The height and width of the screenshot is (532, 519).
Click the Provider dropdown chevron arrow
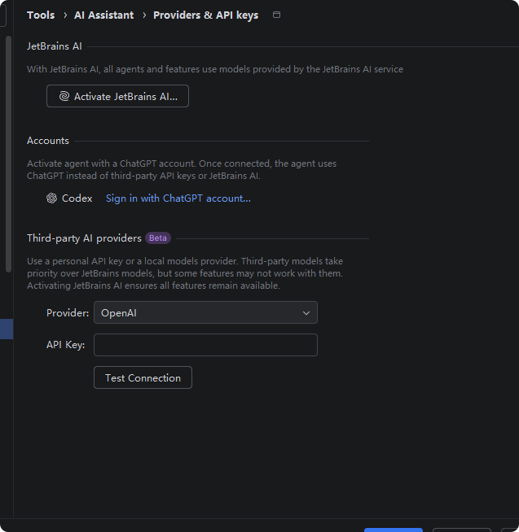click(x=306, y=313)
